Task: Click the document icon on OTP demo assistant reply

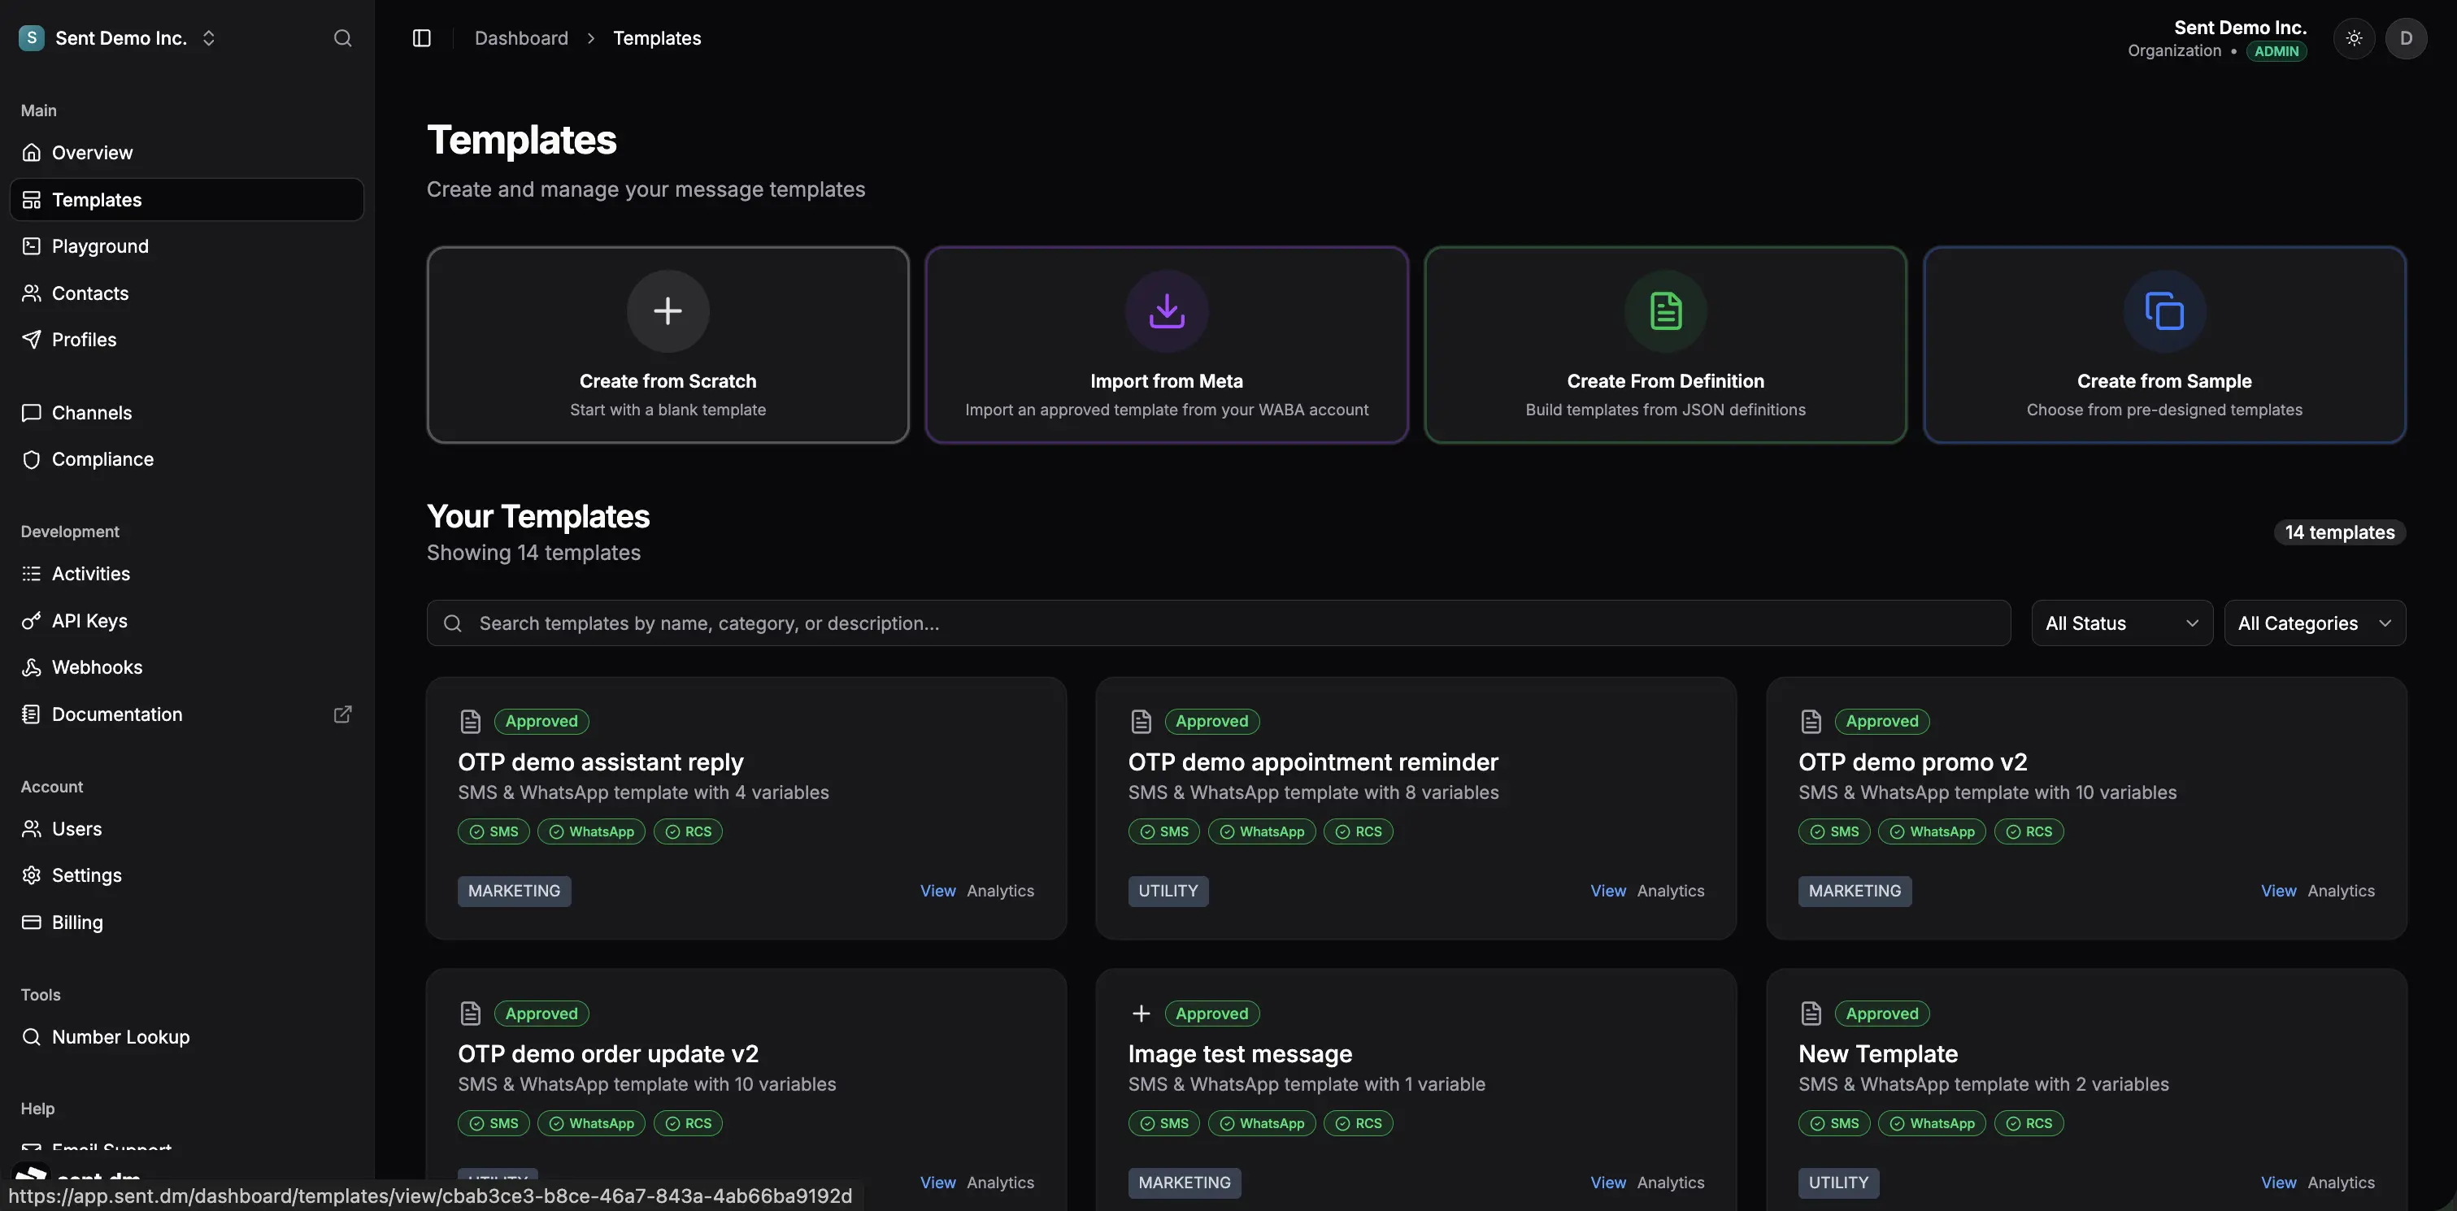Action: [x=470, y=721]
